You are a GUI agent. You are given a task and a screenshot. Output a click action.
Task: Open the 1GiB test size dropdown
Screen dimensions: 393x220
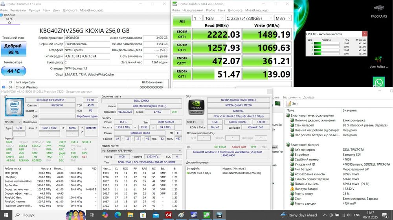point(213,18)
